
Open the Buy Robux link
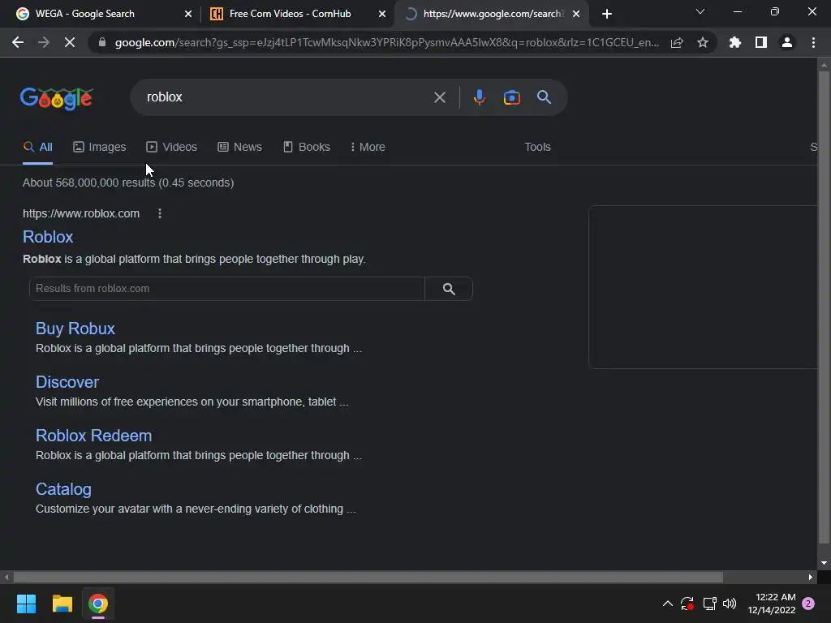[75, 329]
